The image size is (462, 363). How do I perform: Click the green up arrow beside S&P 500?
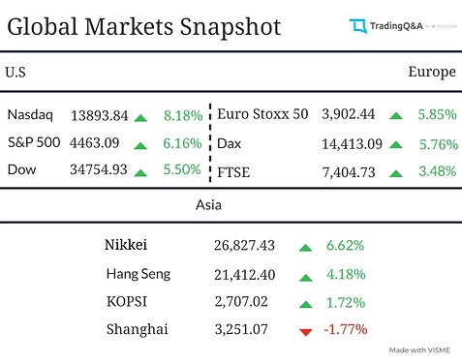[x=140, y=146]
